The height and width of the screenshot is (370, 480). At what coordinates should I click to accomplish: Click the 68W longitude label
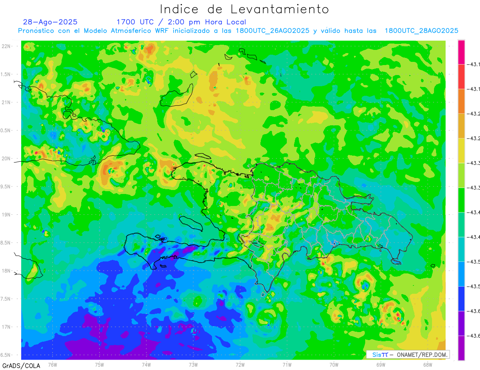tap(428, 364)
